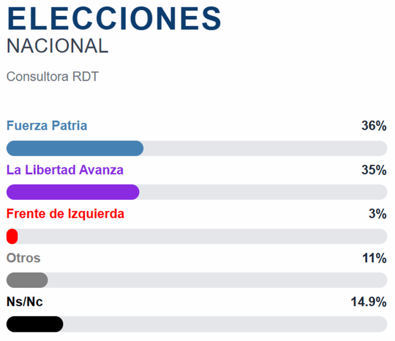Click the gray Otros bar fill

click(x=27, y=280)
